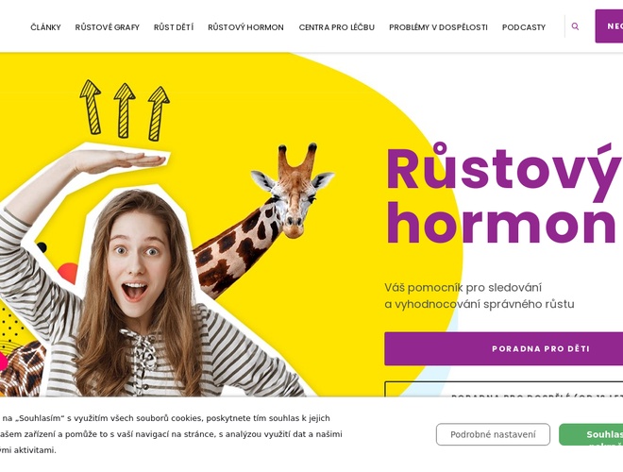Image resolution: width=623 pixels, height=472 pixels.
Task: Click the three upward arrows graphic
Action: point(125,110)
